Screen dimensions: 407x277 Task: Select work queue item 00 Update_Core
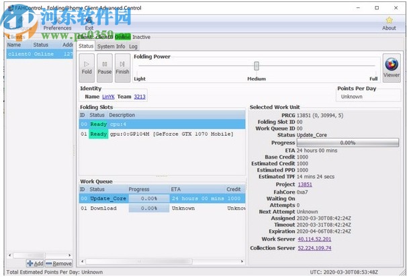[163, 198]
